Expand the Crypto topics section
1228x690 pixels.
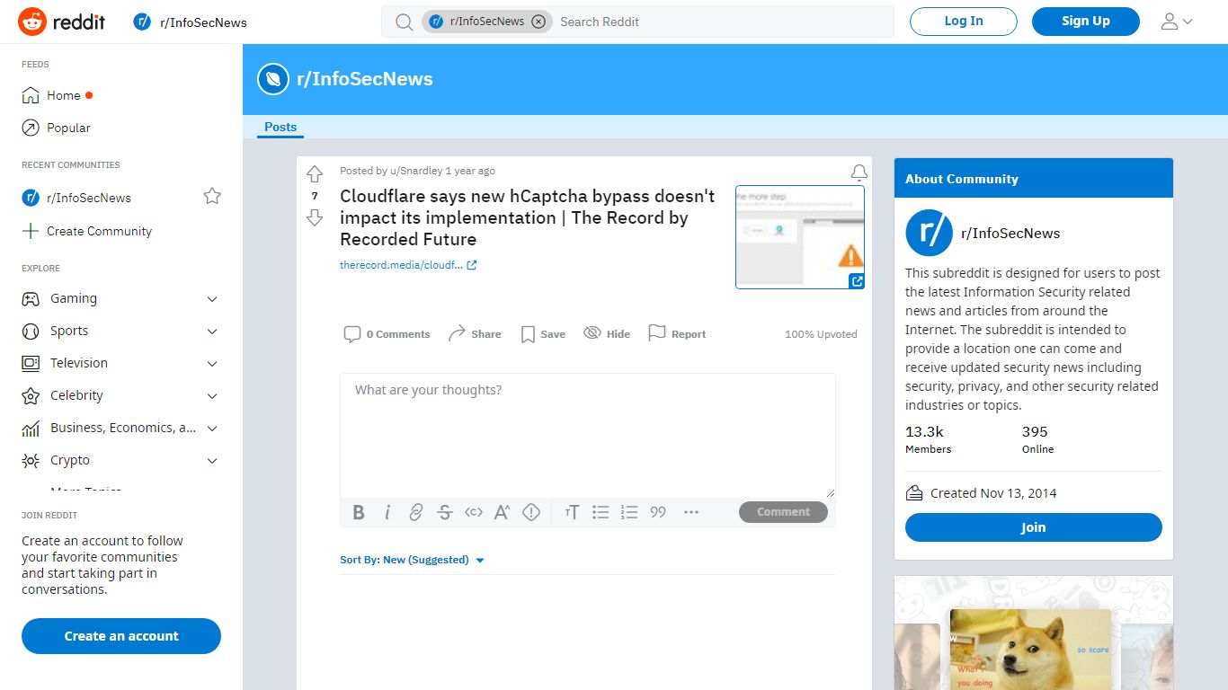pyautogui.click(x=212, y=460)
